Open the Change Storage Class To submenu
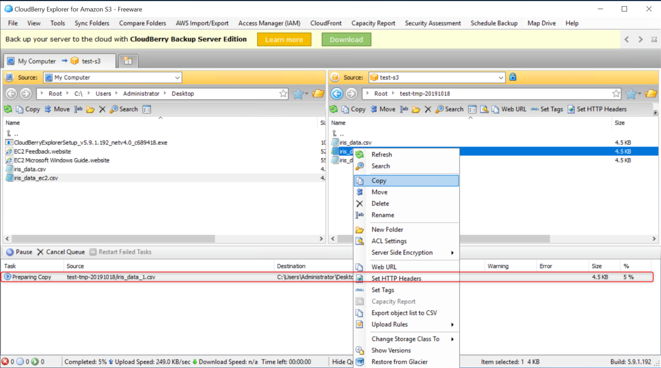The image size is (661, 368). 406,339
